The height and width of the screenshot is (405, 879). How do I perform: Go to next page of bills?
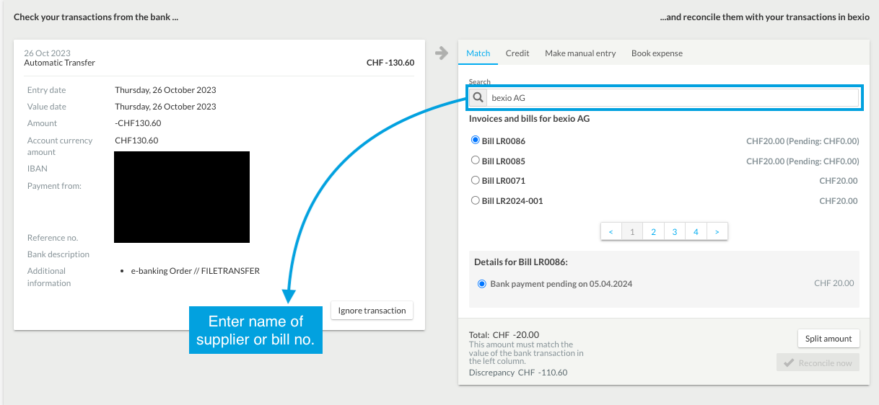[x=717, y=232]
